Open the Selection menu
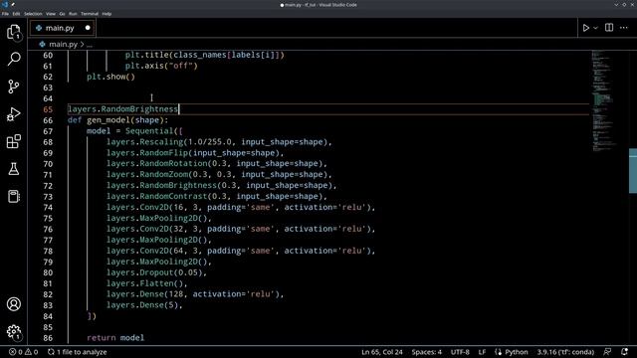This screenshot has height=358, width=637. tap(33, 14)
